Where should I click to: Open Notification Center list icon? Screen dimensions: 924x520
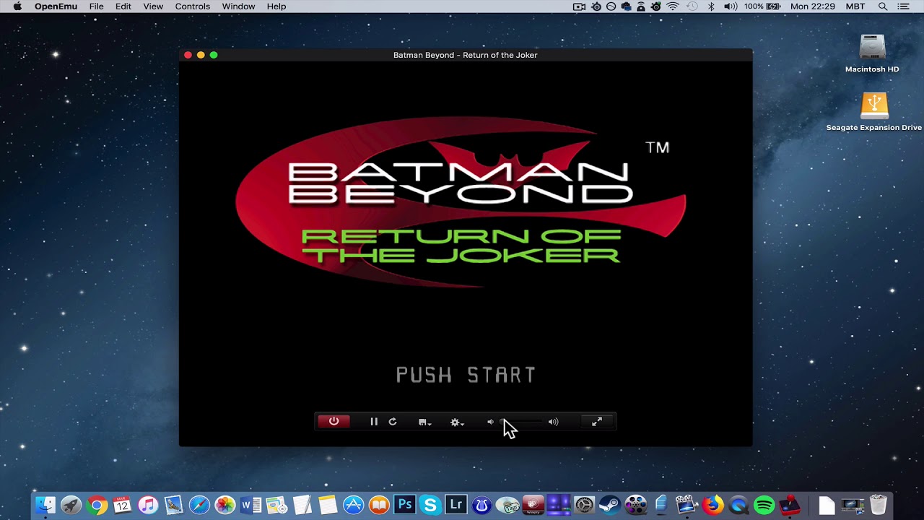coord(904,6)
